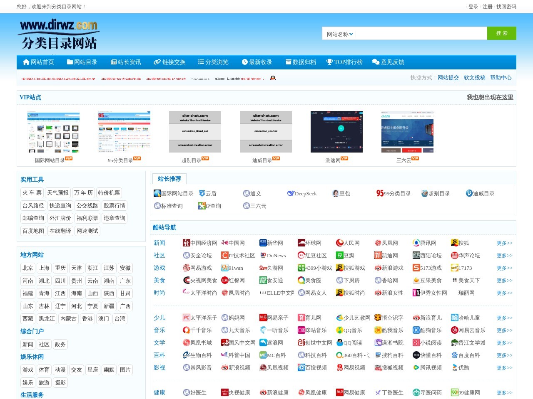The height and width of the screenshot is (399, 533).
Task: Open 三六云 VIP thumbnail
Action: pos(407,132)
